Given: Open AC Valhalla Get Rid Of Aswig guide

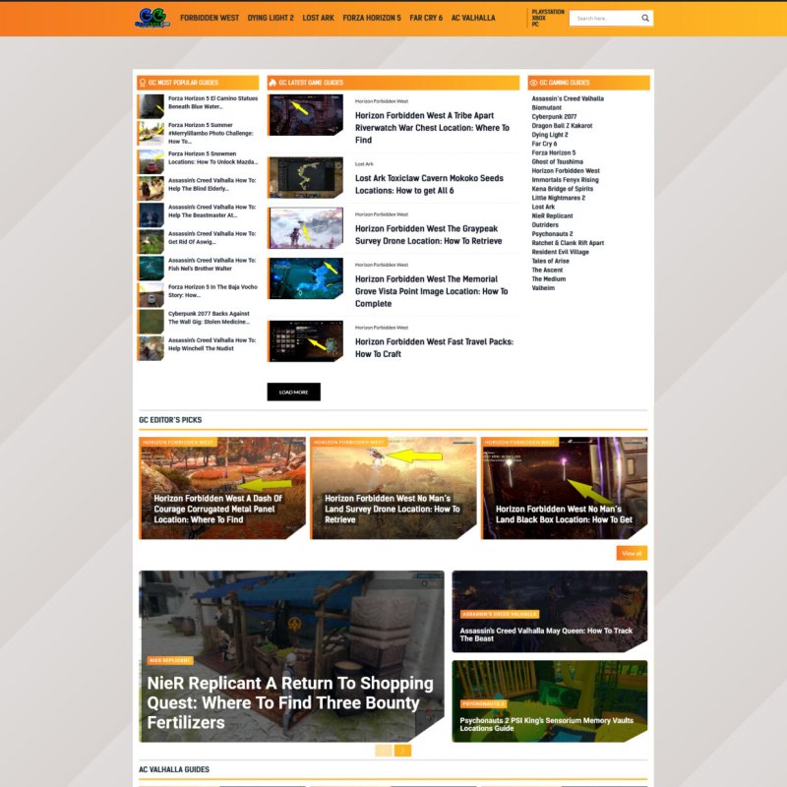Looking at the screenshot, I should coord(212,237).
